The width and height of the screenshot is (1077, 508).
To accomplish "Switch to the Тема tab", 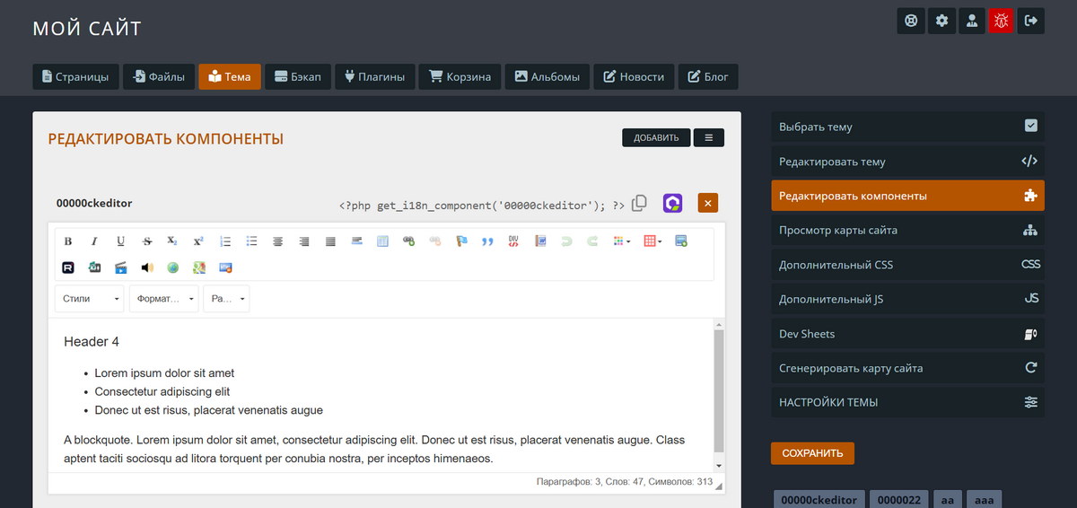I will (230, 76).
